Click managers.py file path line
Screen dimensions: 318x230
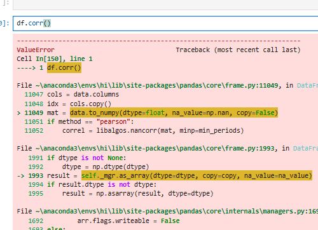pos(167,212)
